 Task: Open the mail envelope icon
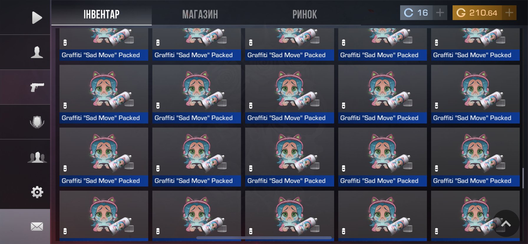pyautogui.click(x=37, y=227)
